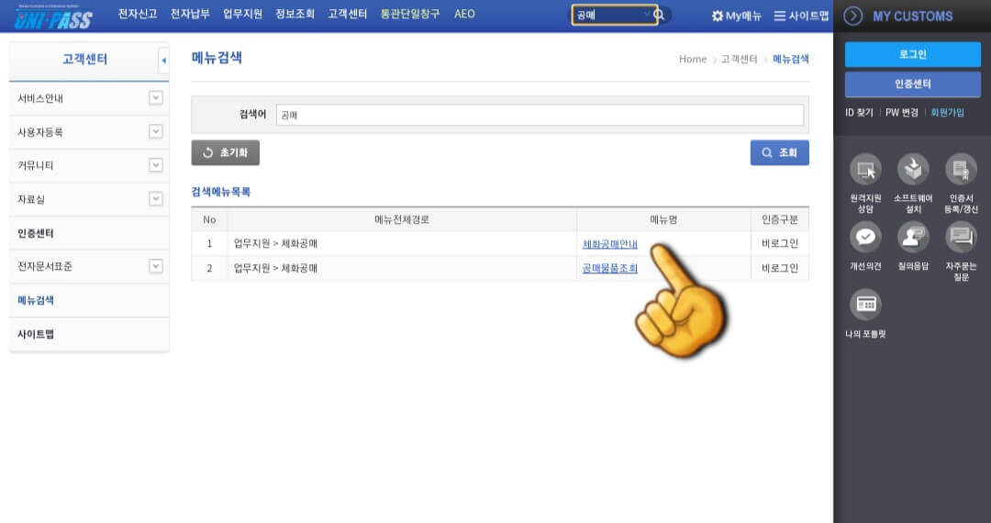This screenshot has height=523, width=991.
Task: Click the ID 찾기 link
Action: click(x=859, y=113)
